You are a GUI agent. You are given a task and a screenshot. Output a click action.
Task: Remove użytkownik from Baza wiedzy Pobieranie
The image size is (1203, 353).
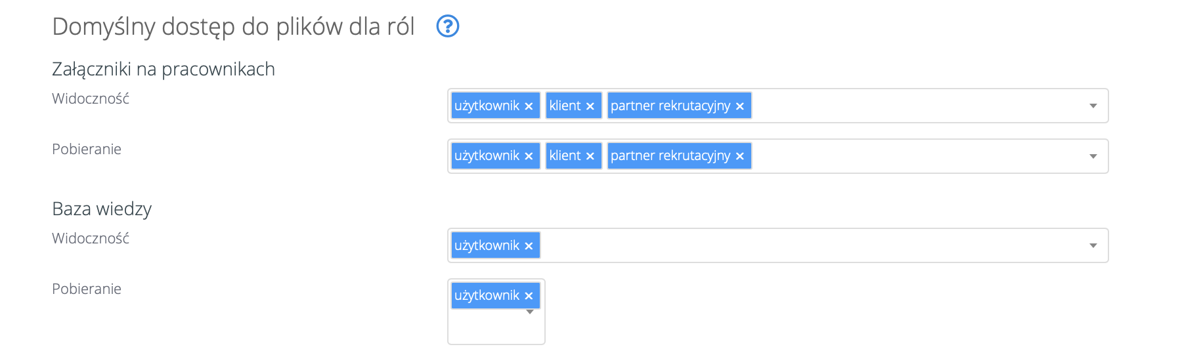click(x=529, y=296)
